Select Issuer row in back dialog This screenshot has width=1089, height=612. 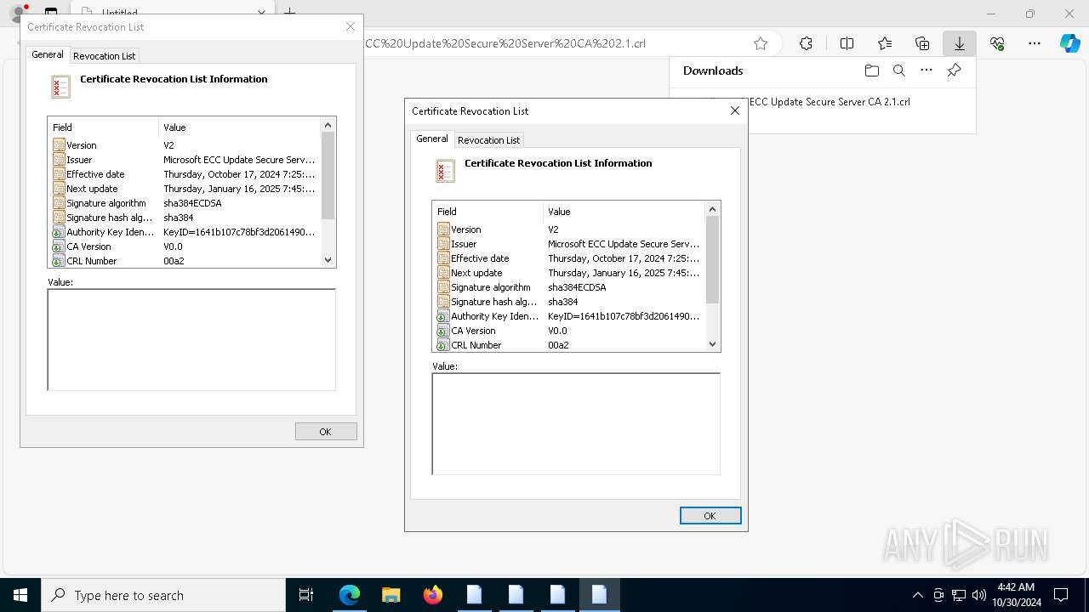point(185,160)
